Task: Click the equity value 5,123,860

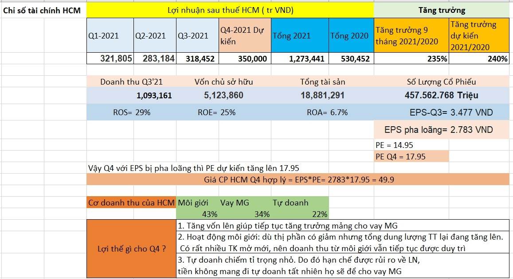Action: pyautogui.click(x=224, y=95)
